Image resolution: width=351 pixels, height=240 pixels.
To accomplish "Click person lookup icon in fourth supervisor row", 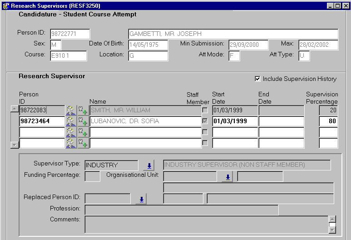I will [x=71, y=143].
